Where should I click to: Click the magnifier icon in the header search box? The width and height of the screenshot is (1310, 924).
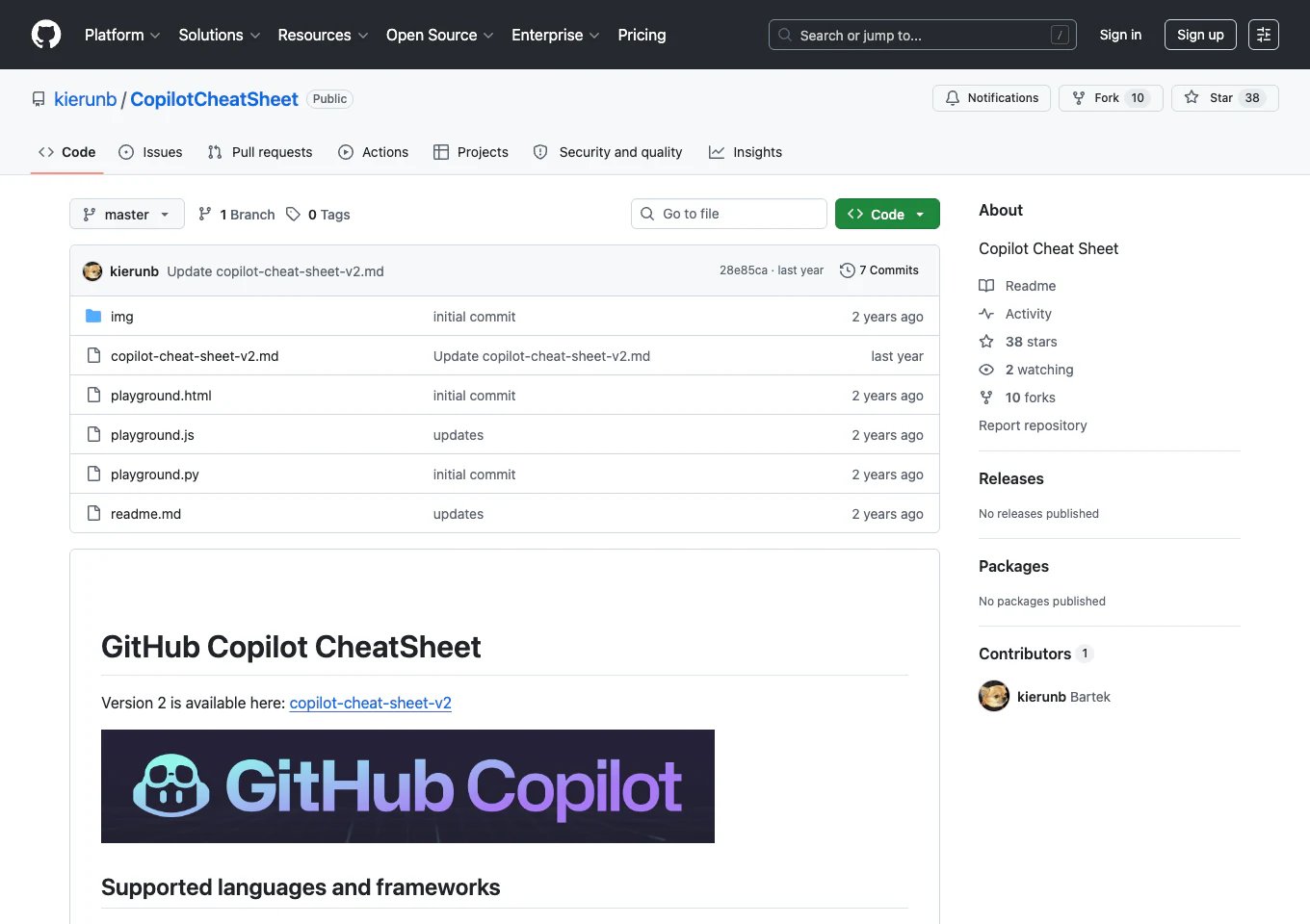click(x=785, y=35)
